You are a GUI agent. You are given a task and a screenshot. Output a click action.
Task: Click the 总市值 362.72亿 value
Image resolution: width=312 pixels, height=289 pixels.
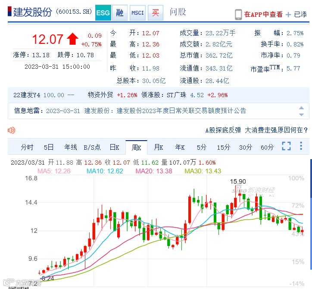219,55
